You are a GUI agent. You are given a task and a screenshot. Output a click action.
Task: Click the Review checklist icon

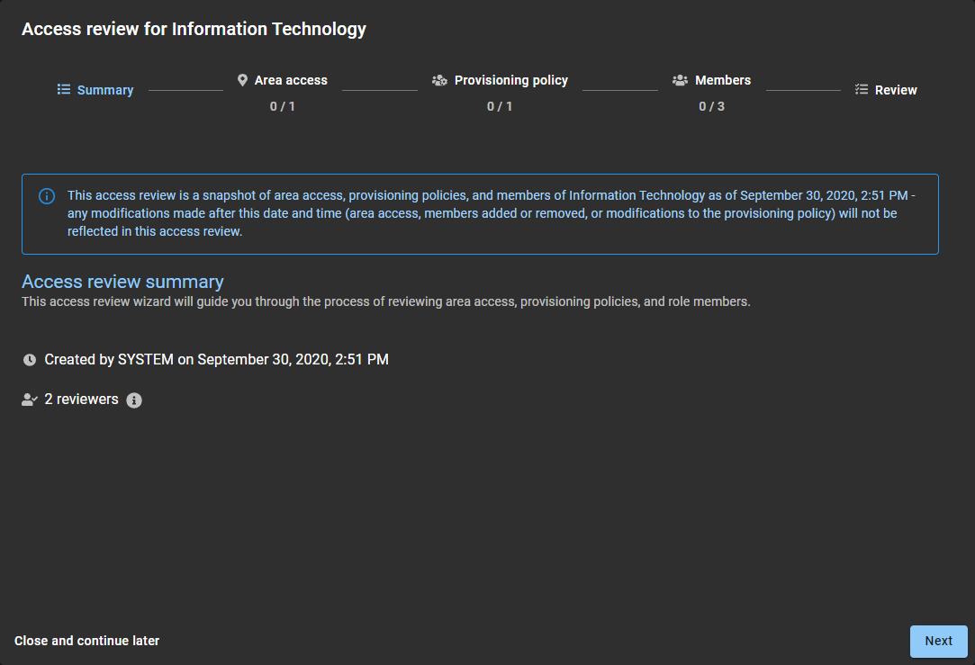point(862,90)
